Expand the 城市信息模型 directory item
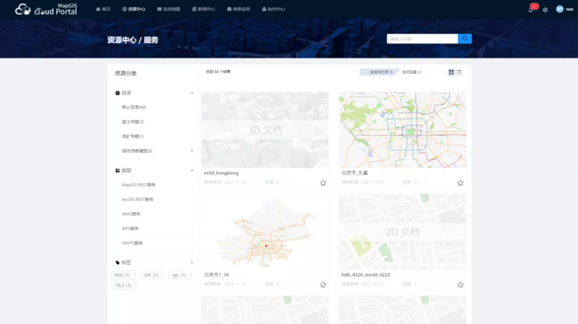Viewport: 578px width, 324px height. pyautogui.click(x=192, y=151)
